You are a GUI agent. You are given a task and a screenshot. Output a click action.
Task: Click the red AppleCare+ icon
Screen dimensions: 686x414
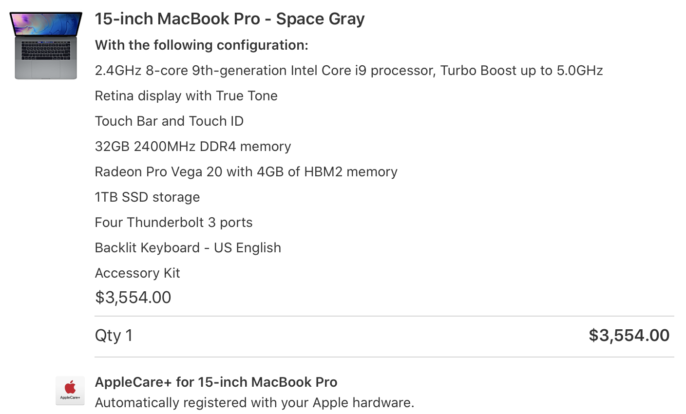(x=70, y=390)
